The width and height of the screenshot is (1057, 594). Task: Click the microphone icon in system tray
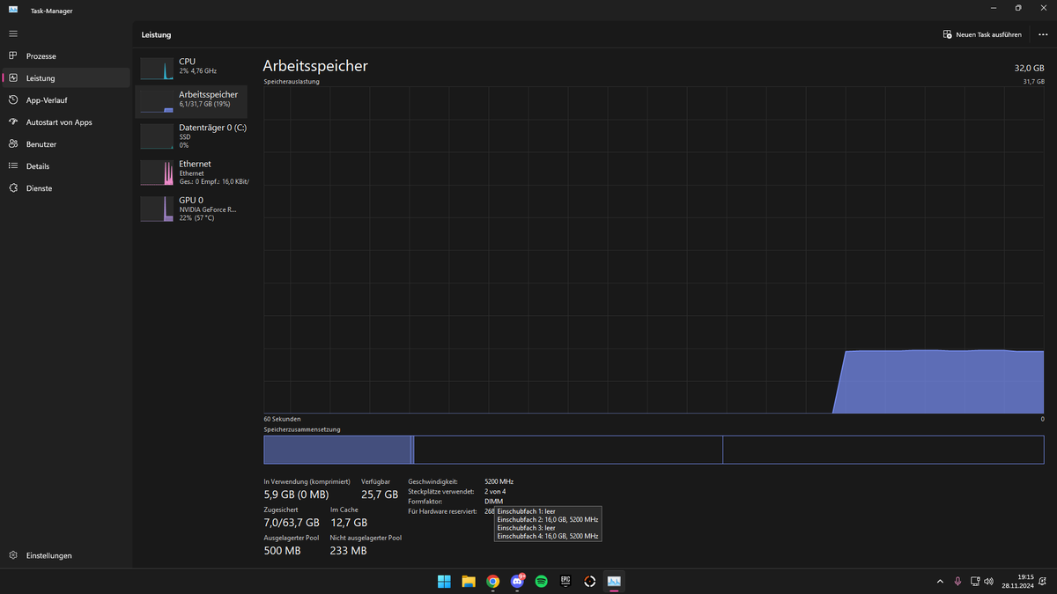tap(957, 582)
